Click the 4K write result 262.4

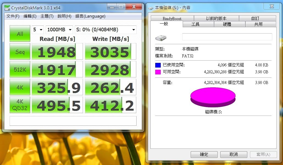pos(110,87)
